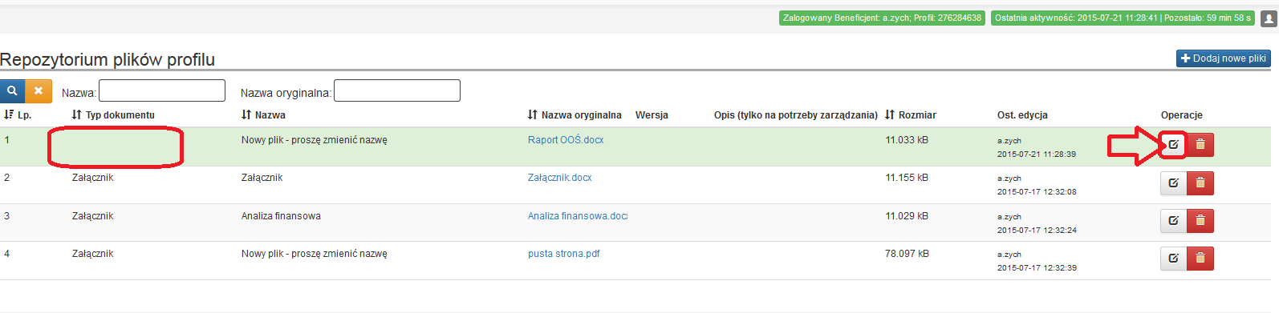Open the Raport OOŚ.docx link

(x=566, y=140)
